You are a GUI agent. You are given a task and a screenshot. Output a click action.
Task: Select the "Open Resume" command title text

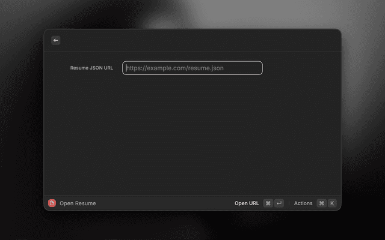coord(78,203)
